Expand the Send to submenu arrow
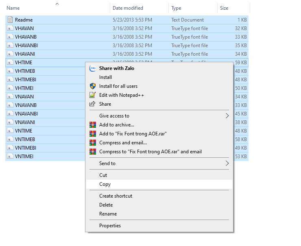Image resolution: width=301 pixels, height=246 pixels. point(227,163)
